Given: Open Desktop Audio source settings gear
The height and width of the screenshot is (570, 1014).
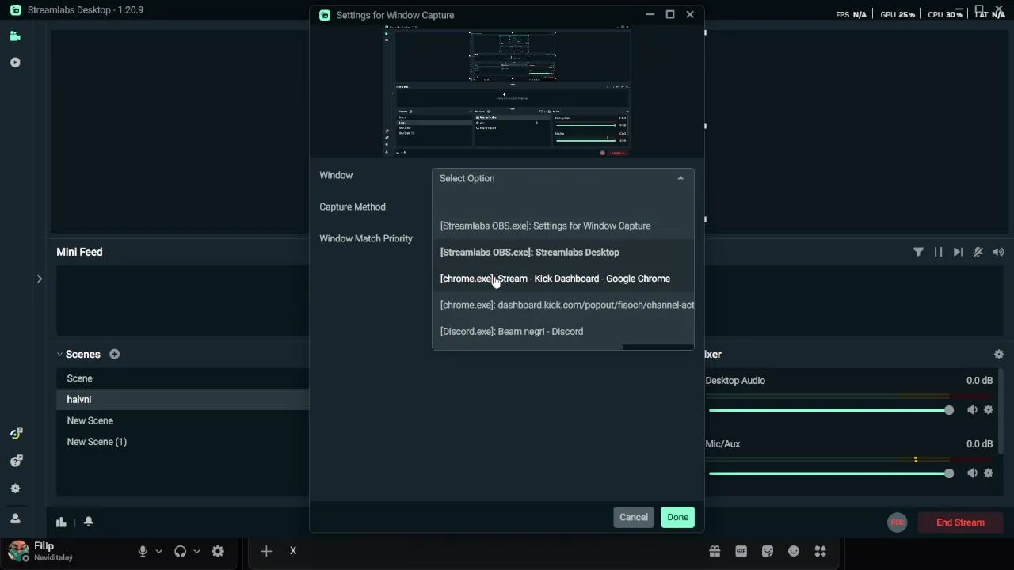Looking at the screenshot, I should (988, 410).
